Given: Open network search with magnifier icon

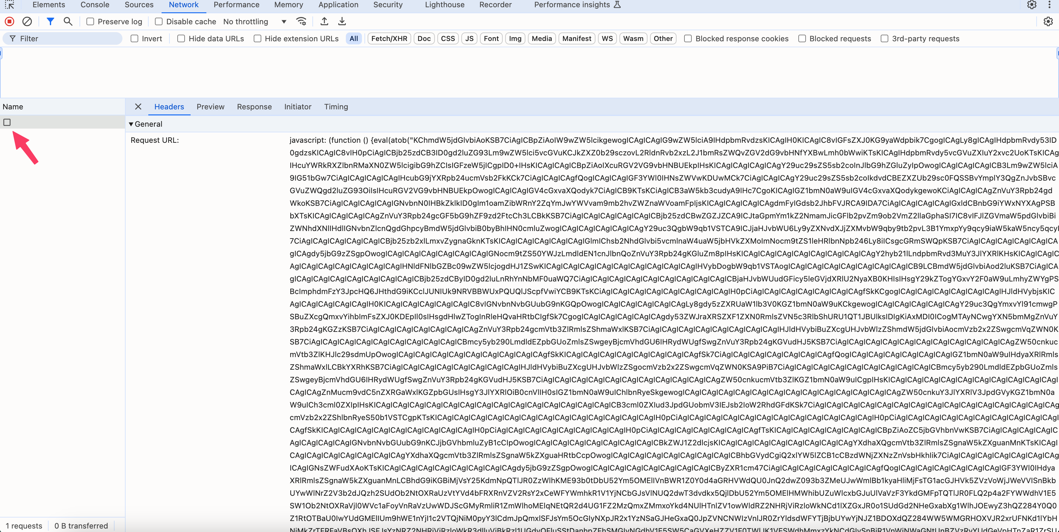Looking at the screenshot, I should point(68,21).
